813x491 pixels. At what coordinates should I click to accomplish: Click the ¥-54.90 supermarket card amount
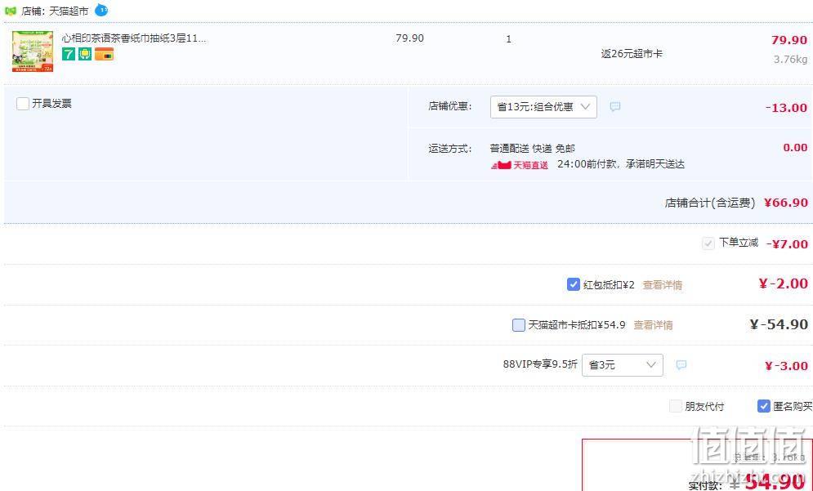click(779, 324)
